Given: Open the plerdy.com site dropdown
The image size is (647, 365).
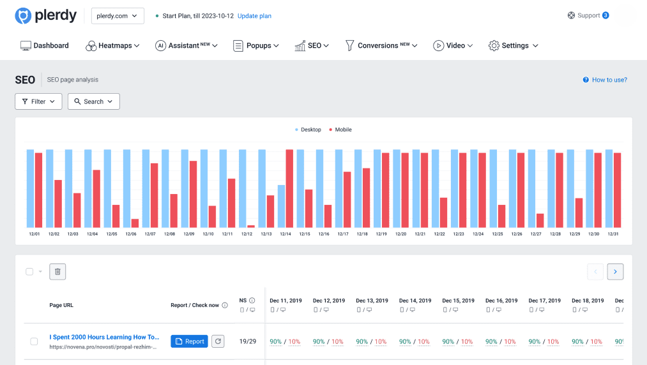Looking at the screenshot, I should [118, 16].
